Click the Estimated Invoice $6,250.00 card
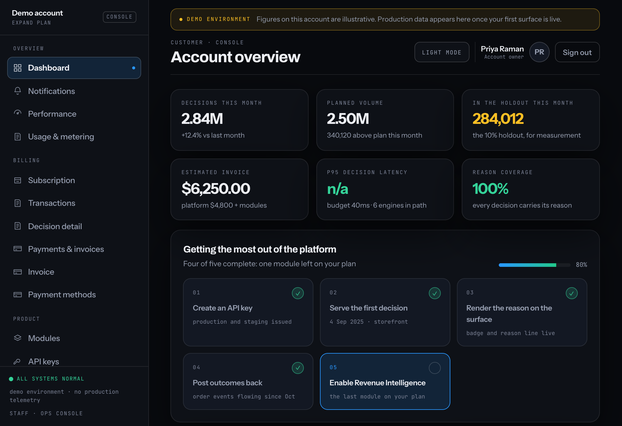 click(x=239, y=189)
